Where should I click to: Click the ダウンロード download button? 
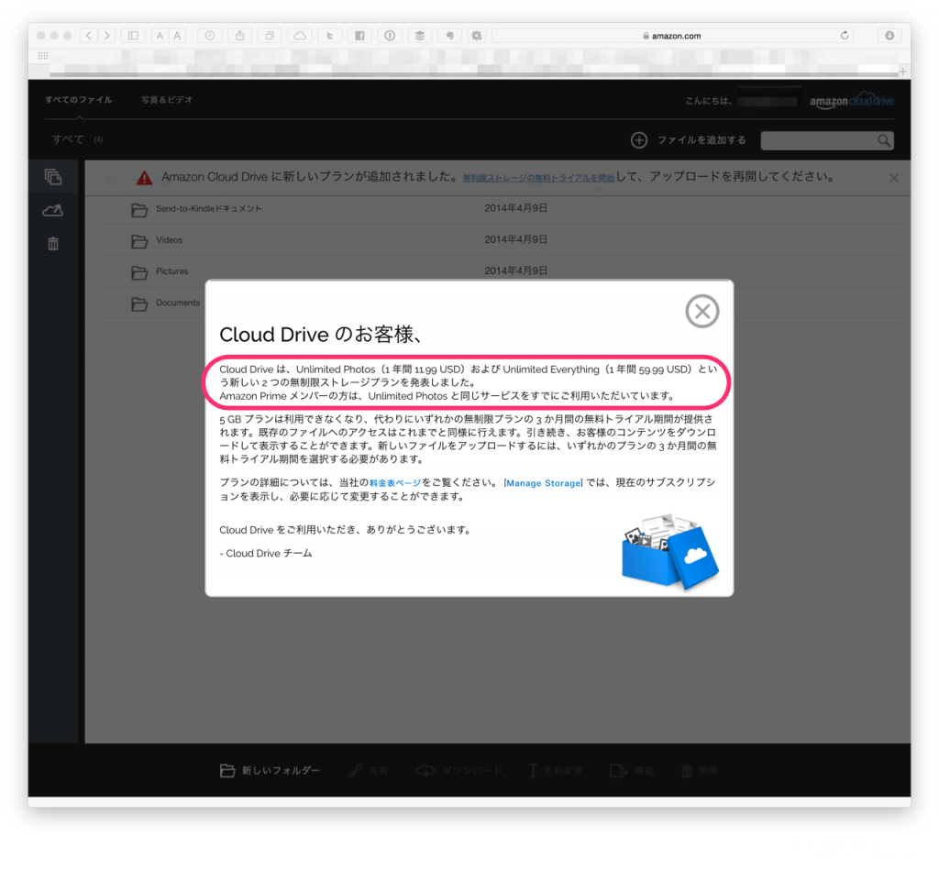(x=458, y=770)
